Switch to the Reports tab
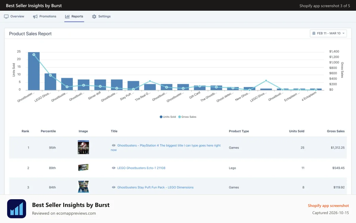 point(74,16)
